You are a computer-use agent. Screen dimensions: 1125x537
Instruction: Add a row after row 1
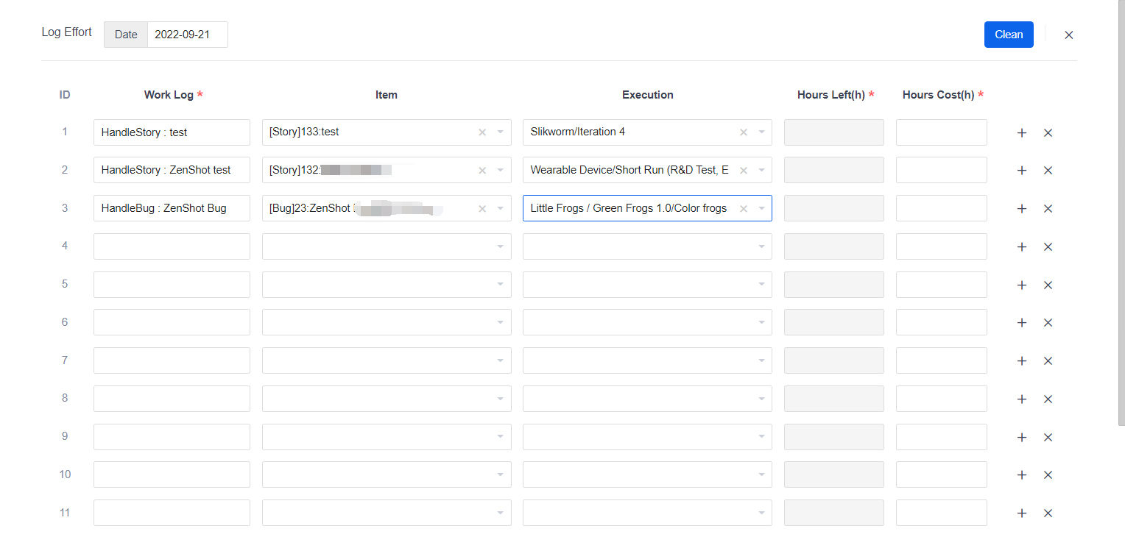click(1021, 133)
